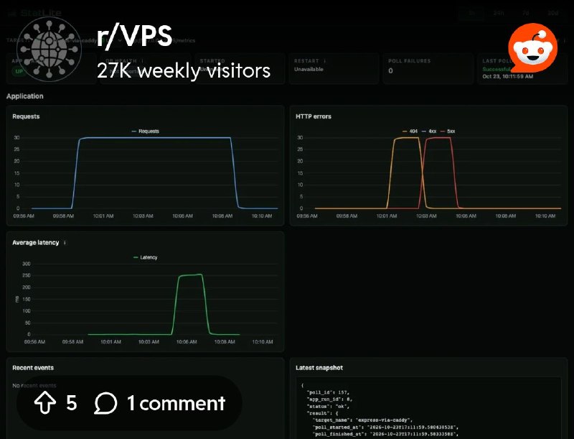Image resolution: width=574 pixels, height=439 pixels.
Task: Click the "target_name": "express-via-caddy" line
Action: [363, 420]
